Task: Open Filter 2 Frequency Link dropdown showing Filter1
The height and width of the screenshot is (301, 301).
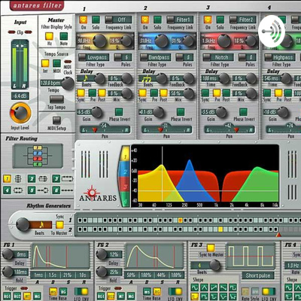Action: (x=180, y=20)
